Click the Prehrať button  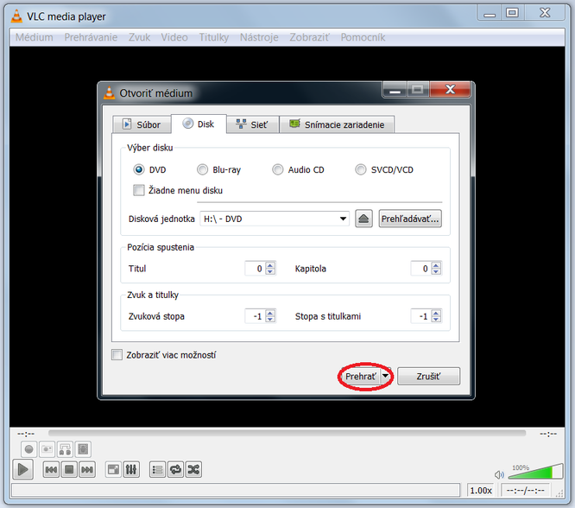(361, 376)
